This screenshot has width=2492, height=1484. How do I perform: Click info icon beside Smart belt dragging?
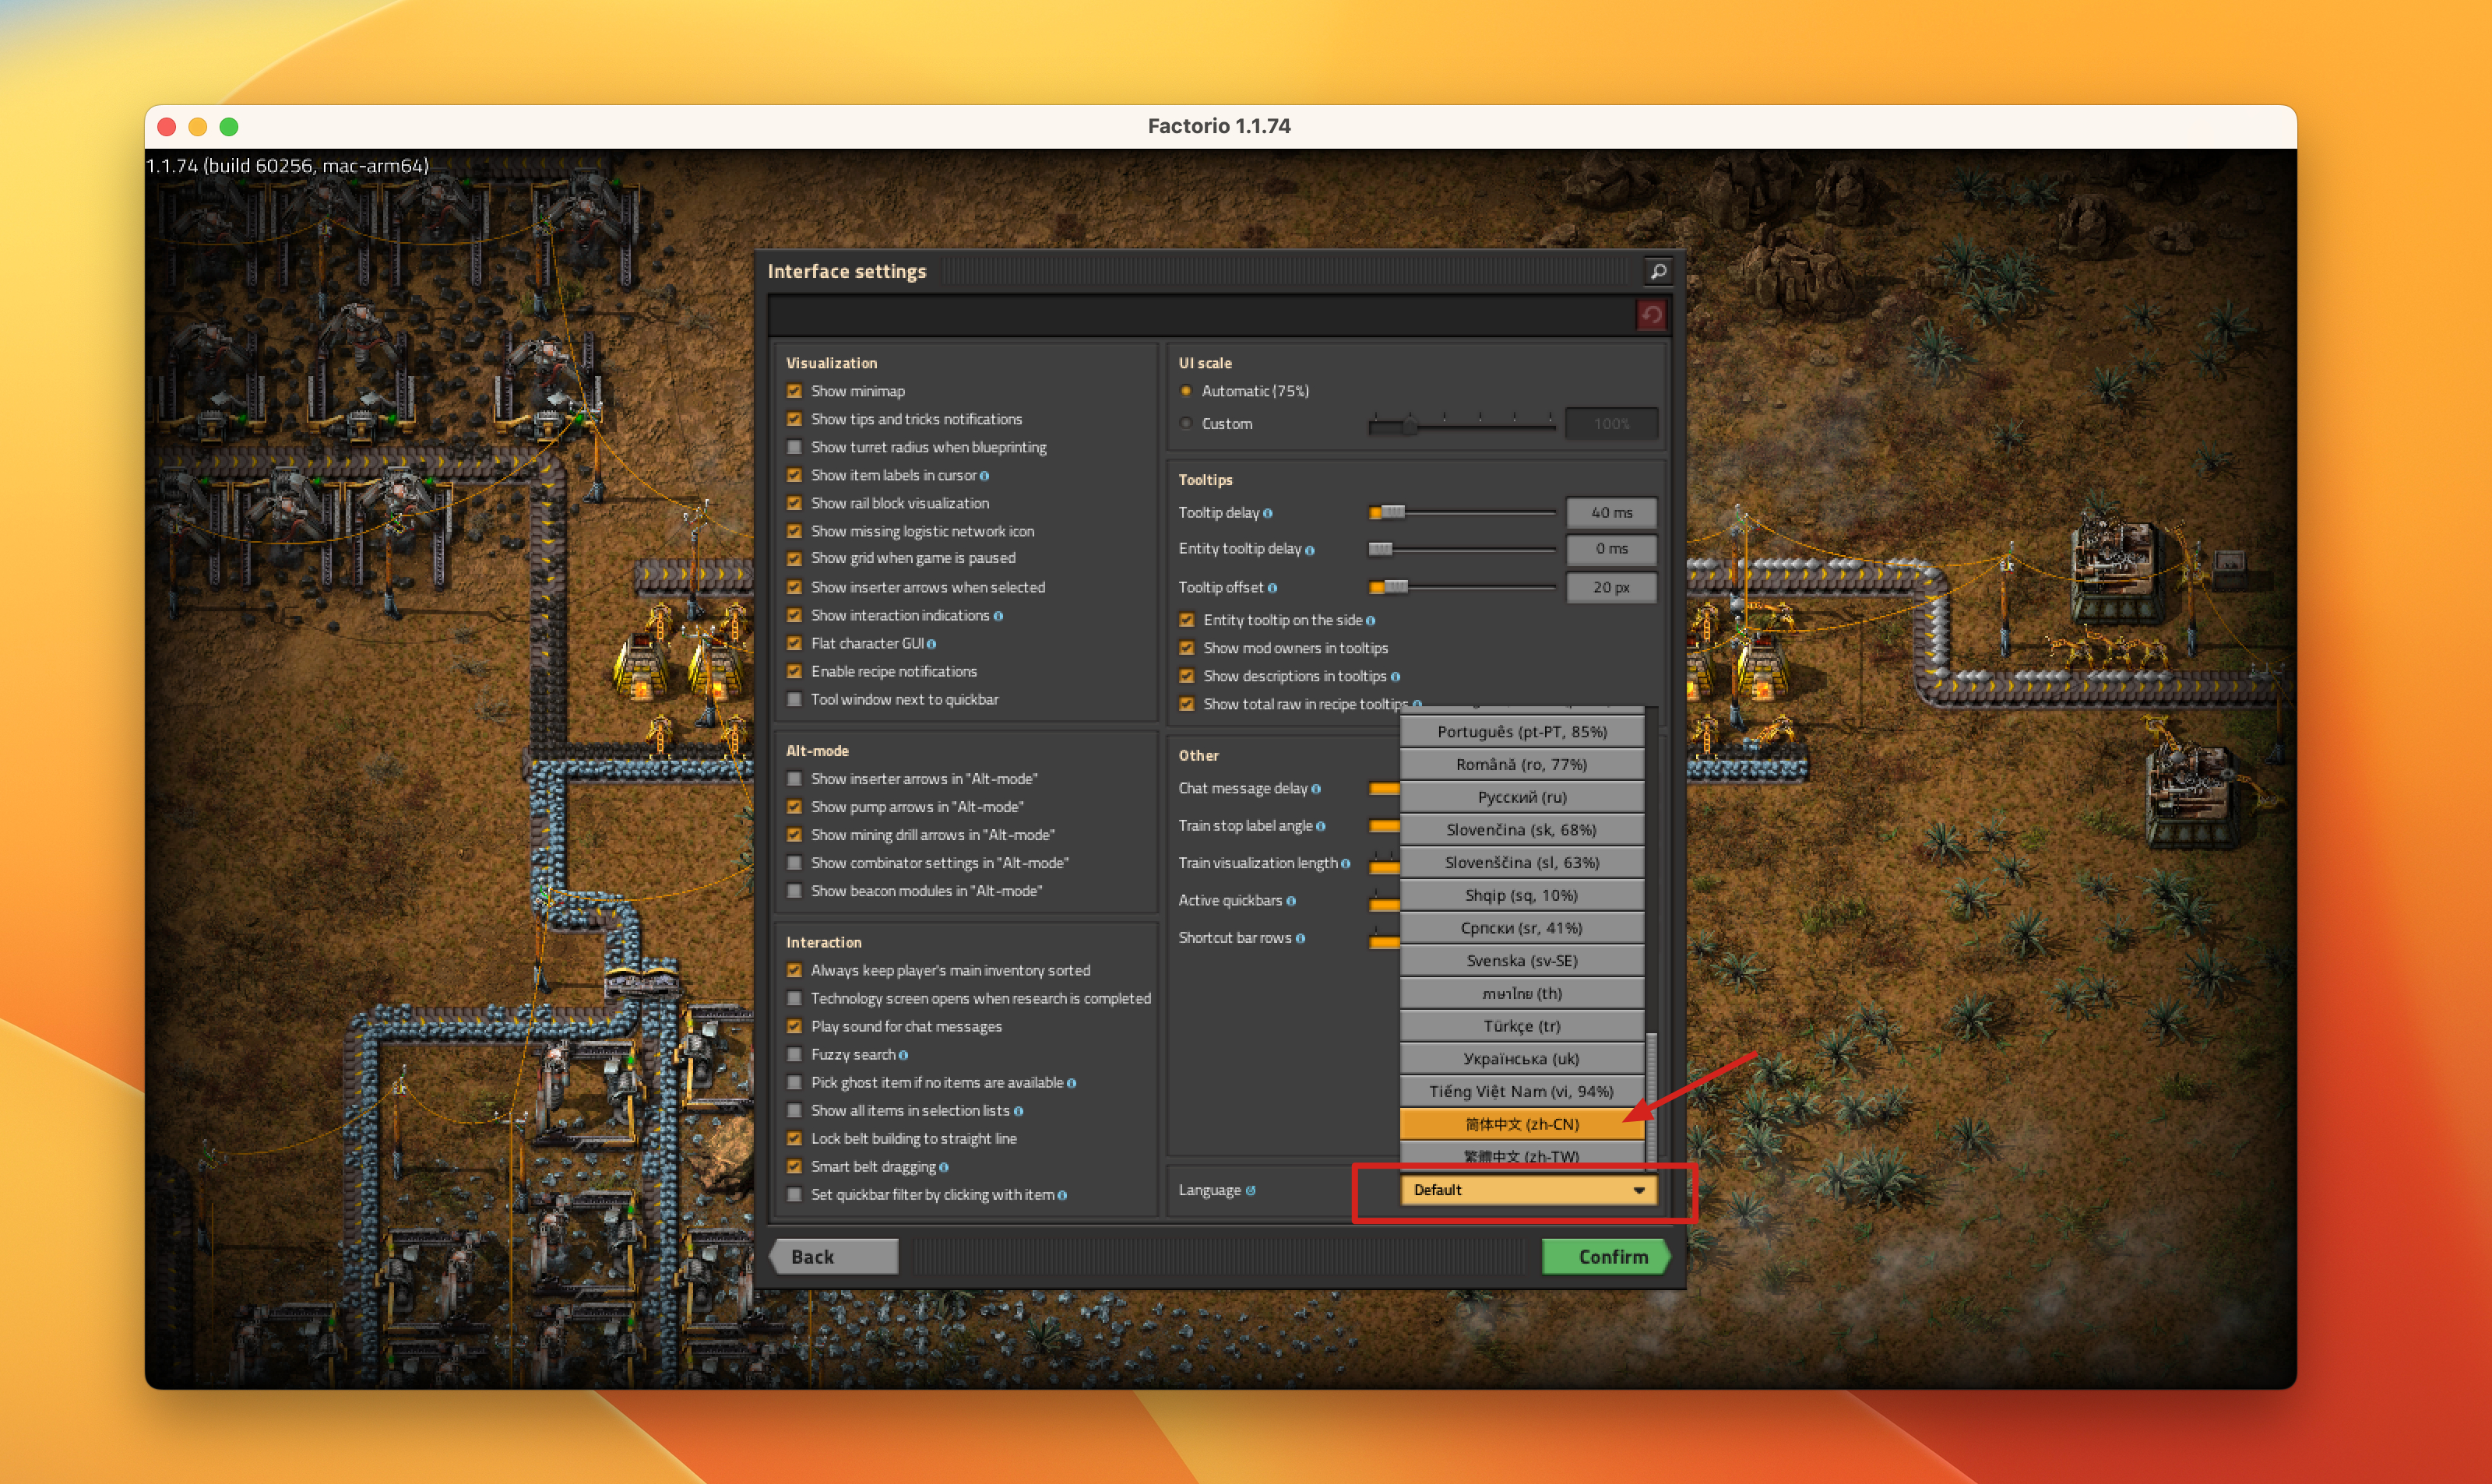pyautogui.click(x=943, y=1167)
